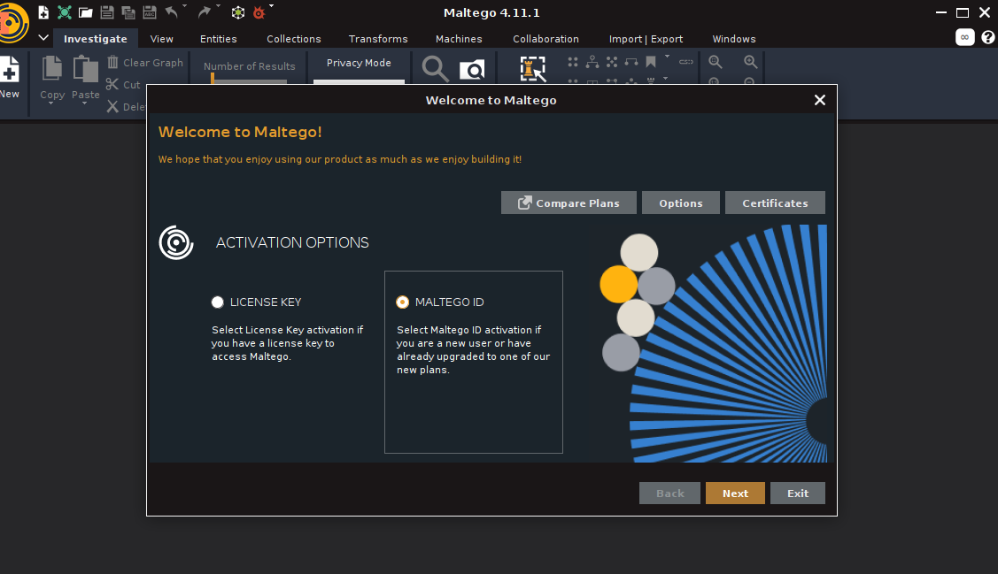Click the select parents hierarchy icon
This screenshot has height=574, width=998.
click(x=592, y=62)
